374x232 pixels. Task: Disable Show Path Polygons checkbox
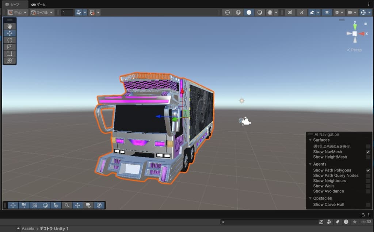(368, 170)
